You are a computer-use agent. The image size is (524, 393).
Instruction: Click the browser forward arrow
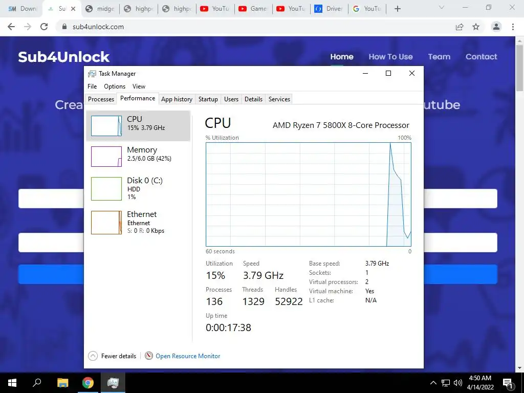pyautogui.click(x=28, y=27)
